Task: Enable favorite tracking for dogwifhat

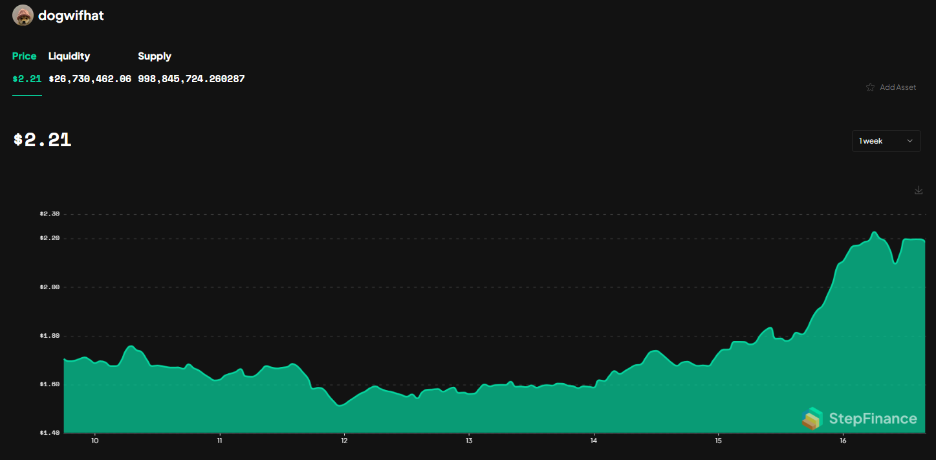Action: pyautogui.click(x=870, y=87)
